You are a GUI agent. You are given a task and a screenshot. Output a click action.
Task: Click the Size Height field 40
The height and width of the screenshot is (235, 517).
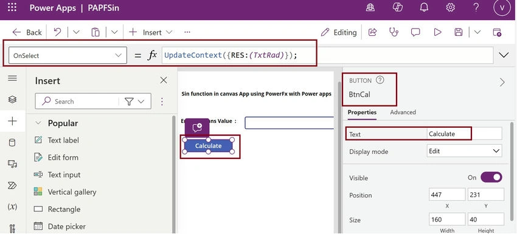tap(486, 219)
